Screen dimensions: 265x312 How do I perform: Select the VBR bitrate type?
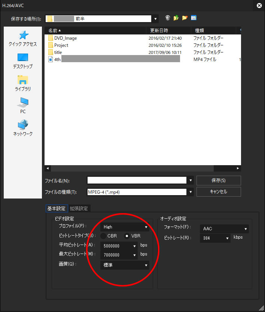(x=127, y=236)
